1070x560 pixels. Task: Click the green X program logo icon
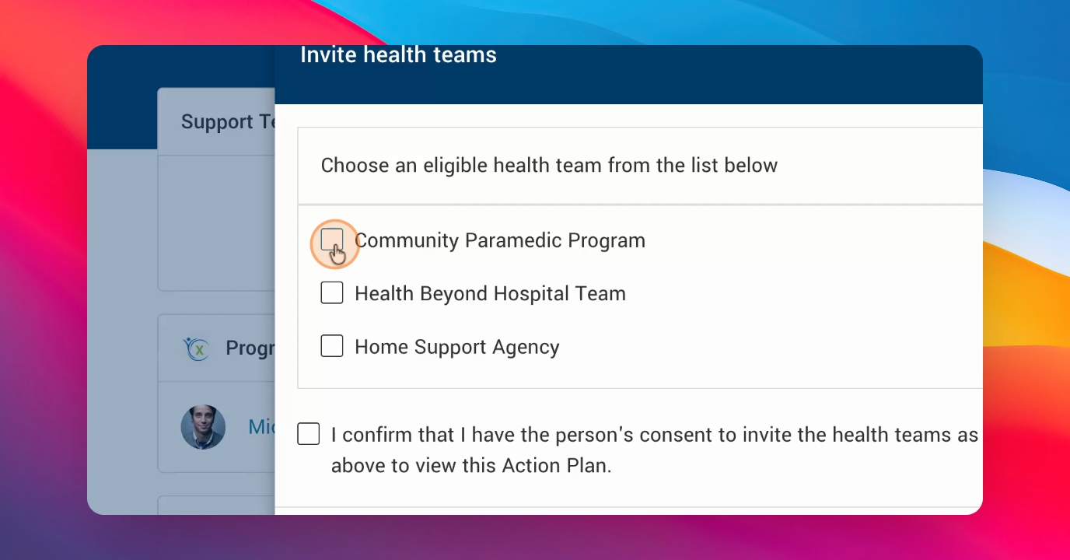tap(197, 348)
